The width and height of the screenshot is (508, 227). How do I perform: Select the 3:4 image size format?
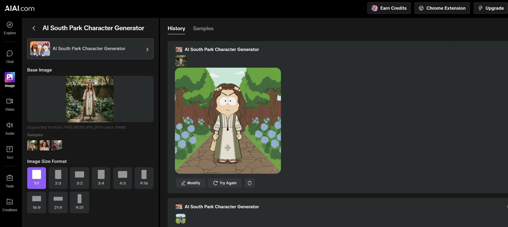[x=101, y=178]
